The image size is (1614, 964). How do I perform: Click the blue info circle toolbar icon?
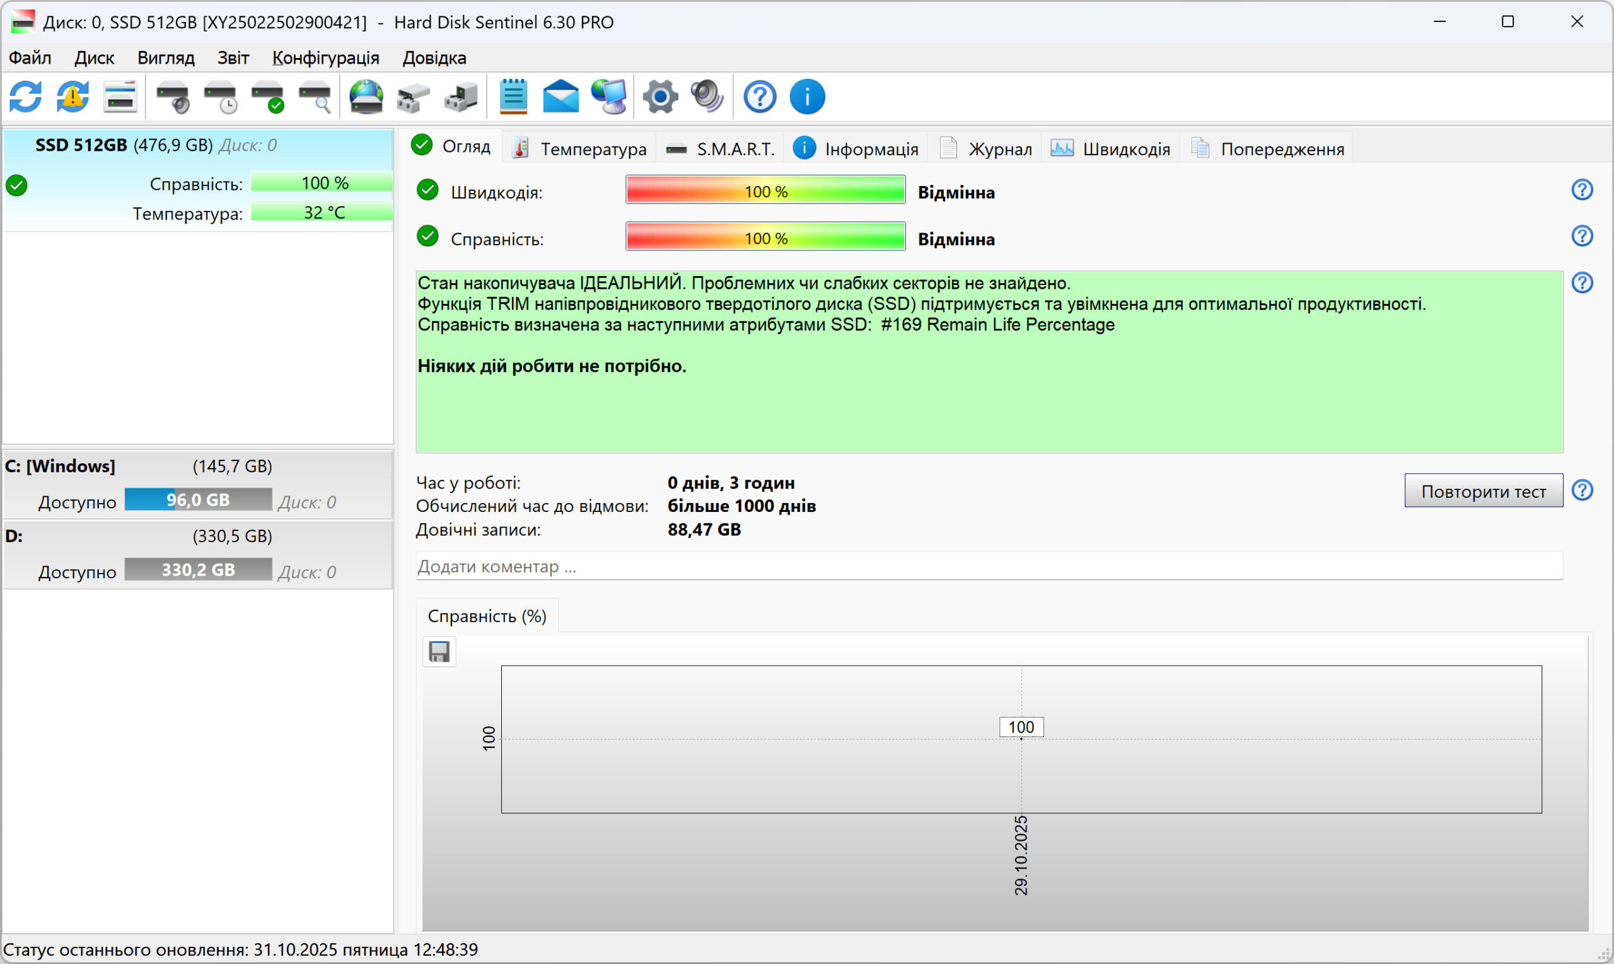[806, 97]
